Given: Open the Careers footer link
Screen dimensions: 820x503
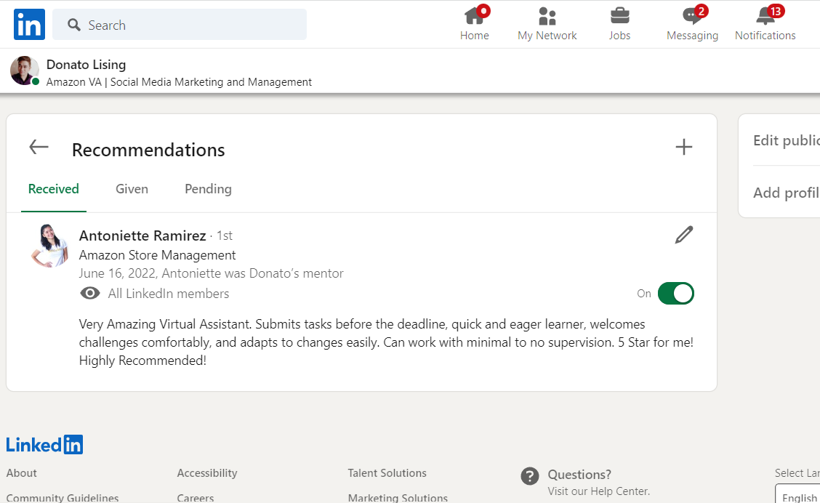Looking at the screenshot, I should tap(195, 498).
